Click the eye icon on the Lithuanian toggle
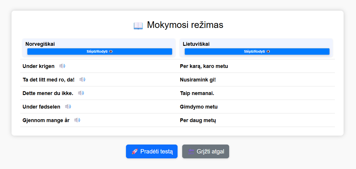This screenshot has height=169, width=356. pos(268,51)
